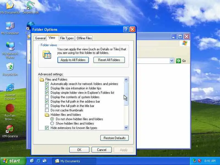Click the 8:41 AM clock in tray
The width and height of the screenshot is (220, 165).
(x=210, y=161)
